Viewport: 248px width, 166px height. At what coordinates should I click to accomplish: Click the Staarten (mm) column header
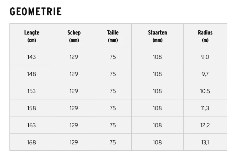(158, 36)
